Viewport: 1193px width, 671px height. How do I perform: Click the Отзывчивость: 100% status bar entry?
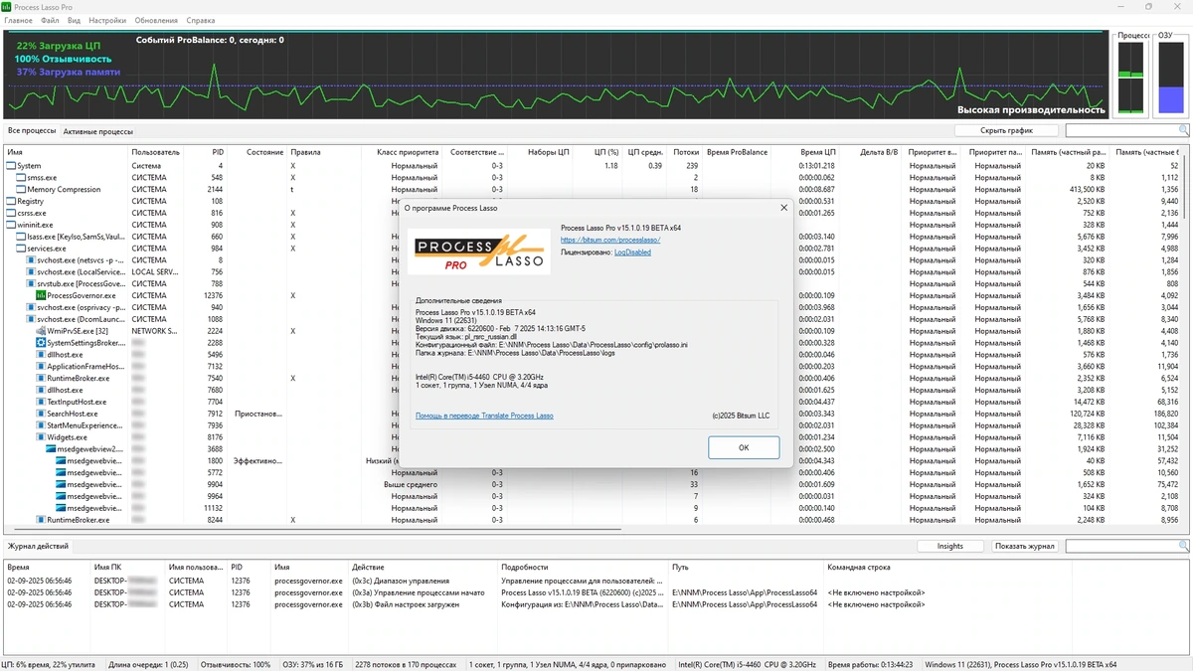pos(236,664)
